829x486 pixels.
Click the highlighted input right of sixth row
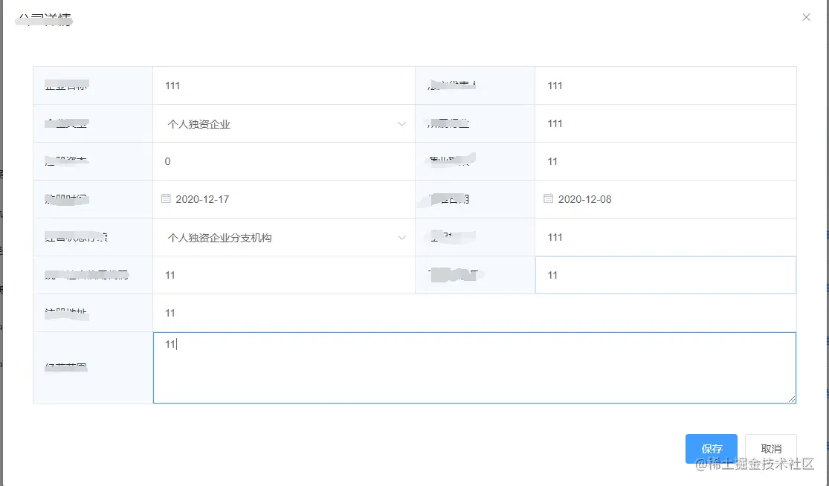click(665, 275)
